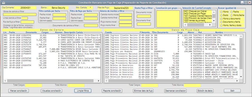Select cartola line 012 PAGO ELECTRONICO TGR
This screenshot has width=252, height=97.
[52, 61]
